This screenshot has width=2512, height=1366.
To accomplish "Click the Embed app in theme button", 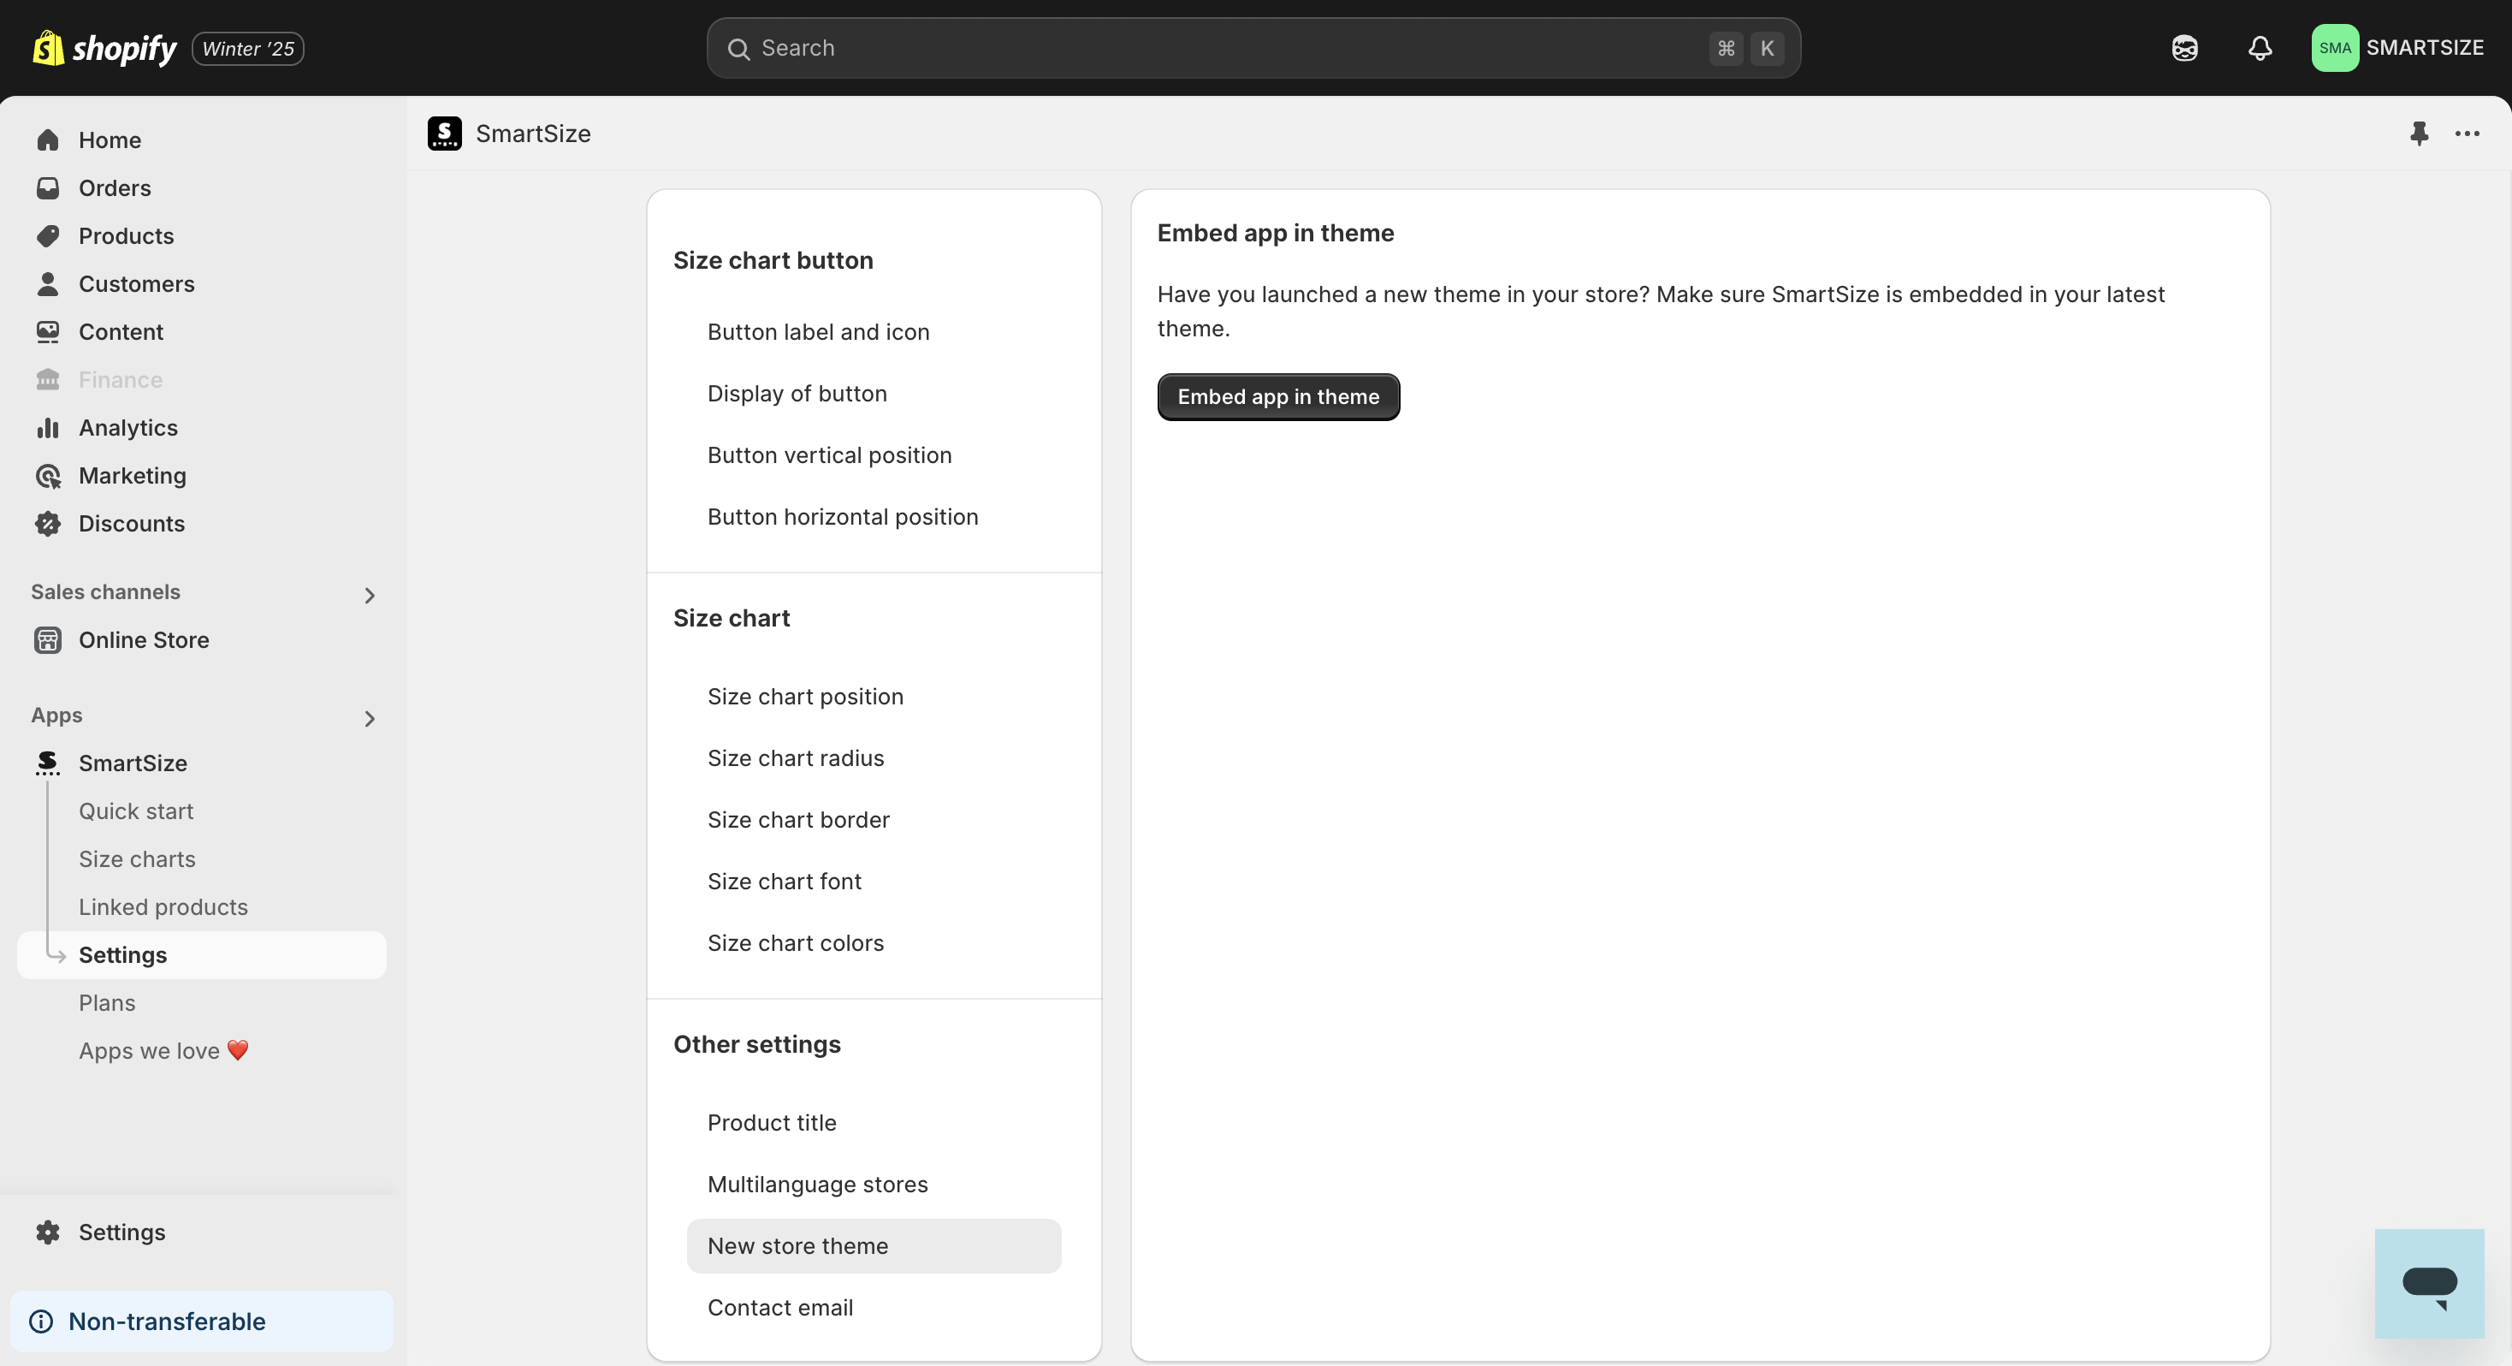I will tap(1278, 397).
